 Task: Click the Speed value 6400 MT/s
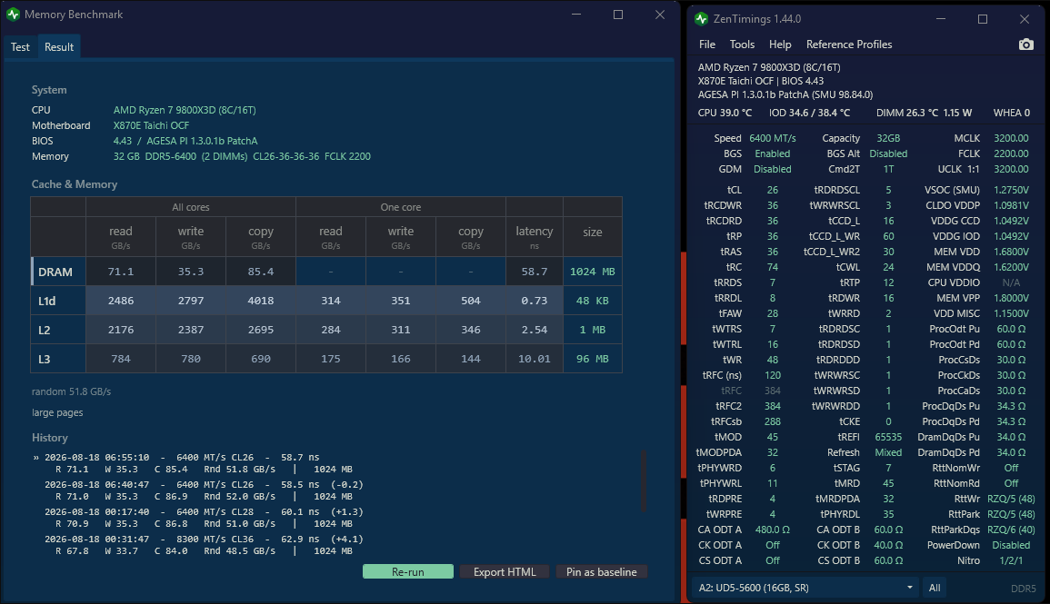pyautogui.click(x=772, y=138)
